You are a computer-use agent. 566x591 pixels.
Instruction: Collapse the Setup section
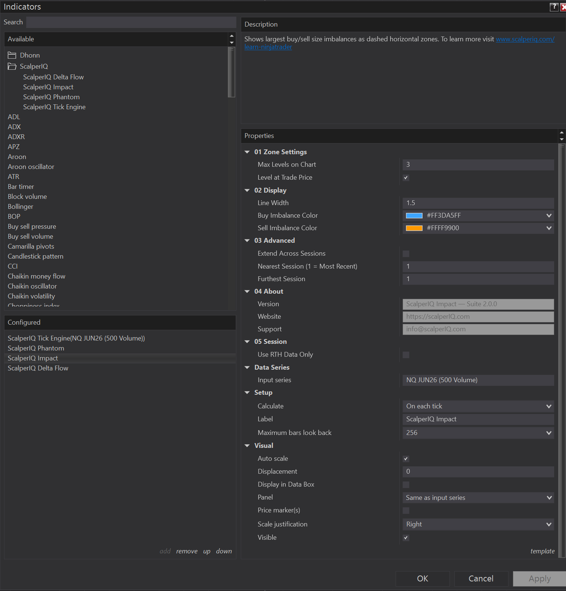coord(247,393)
